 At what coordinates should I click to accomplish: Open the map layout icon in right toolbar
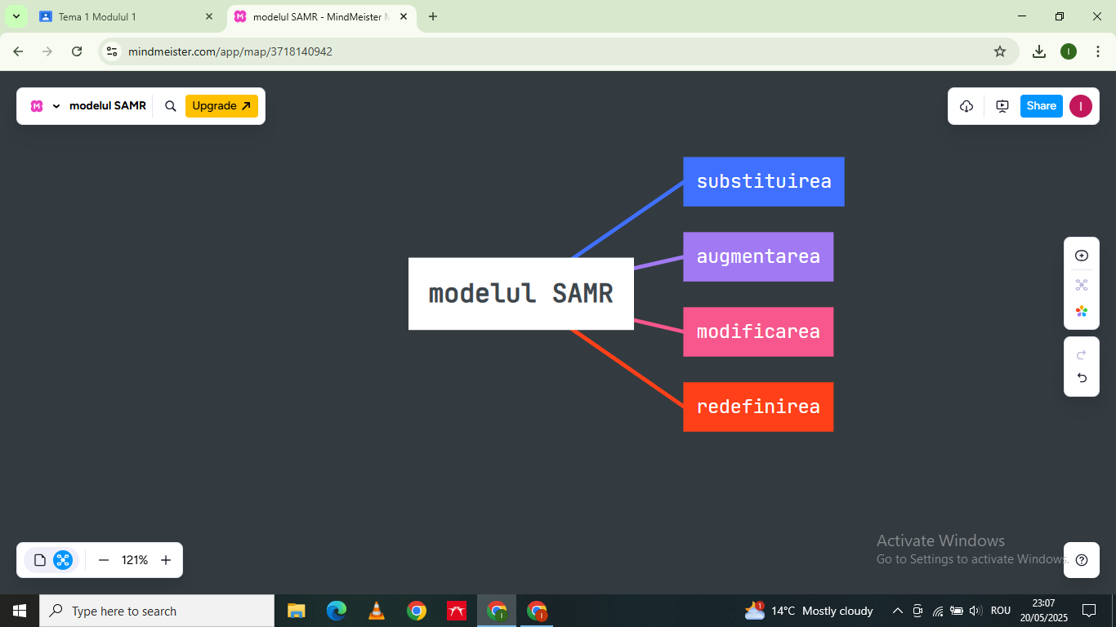(x=1082, y=285)
